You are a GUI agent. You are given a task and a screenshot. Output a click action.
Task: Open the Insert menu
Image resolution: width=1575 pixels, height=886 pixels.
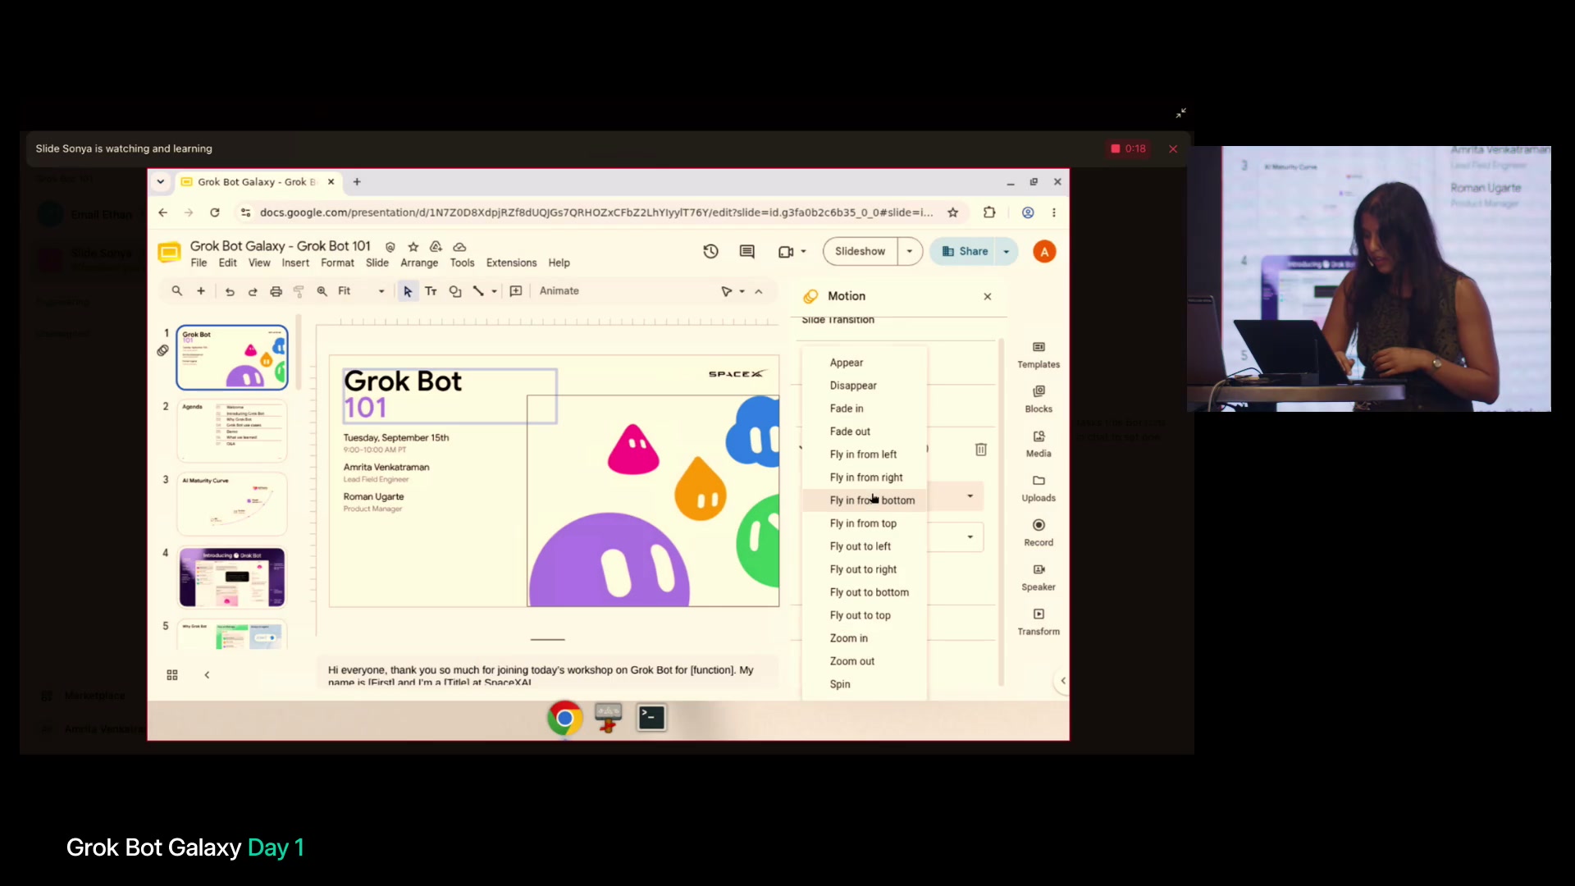click(295, 263)
